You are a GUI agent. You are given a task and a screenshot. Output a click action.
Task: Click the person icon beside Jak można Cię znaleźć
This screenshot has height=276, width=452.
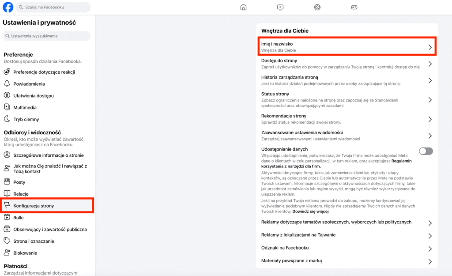coord(7,168)
